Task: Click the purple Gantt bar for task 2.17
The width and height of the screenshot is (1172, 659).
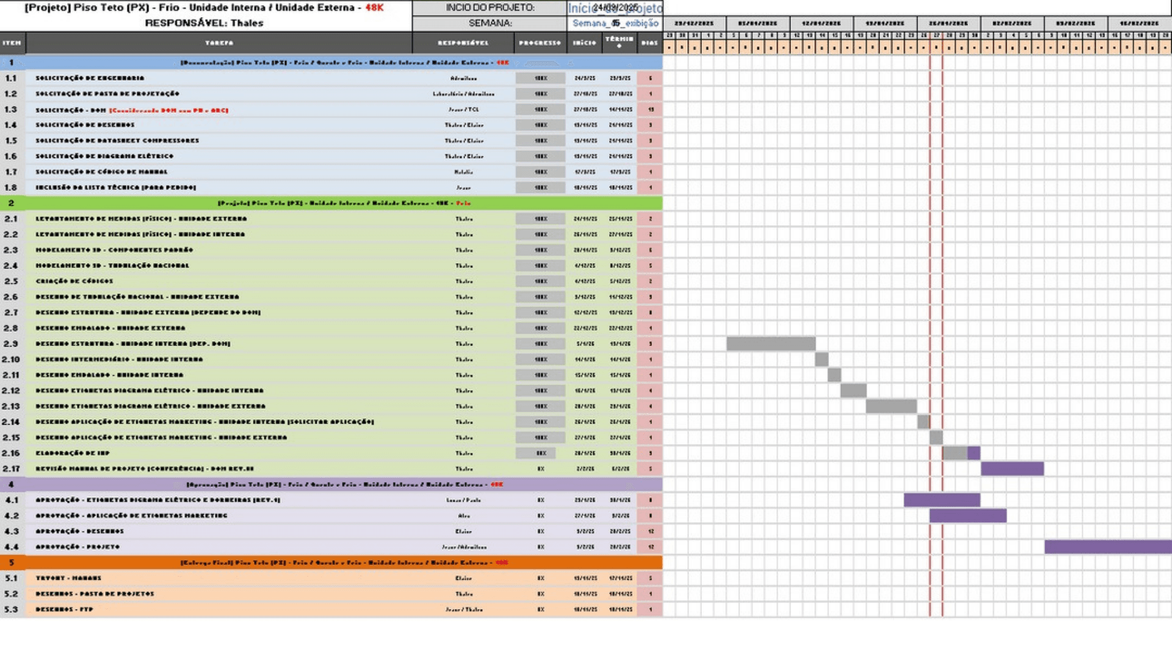Action: tap(1011, 469)
